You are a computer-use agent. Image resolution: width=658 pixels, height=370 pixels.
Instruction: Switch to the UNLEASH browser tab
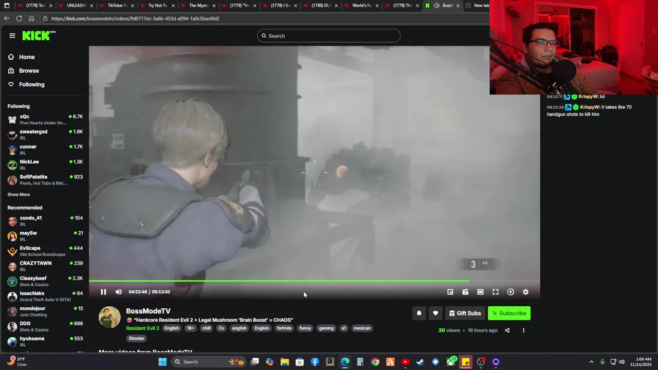tap(76, 6)
